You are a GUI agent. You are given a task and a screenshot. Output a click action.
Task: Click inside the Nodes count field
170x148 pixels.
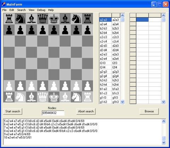coord(53,113)
